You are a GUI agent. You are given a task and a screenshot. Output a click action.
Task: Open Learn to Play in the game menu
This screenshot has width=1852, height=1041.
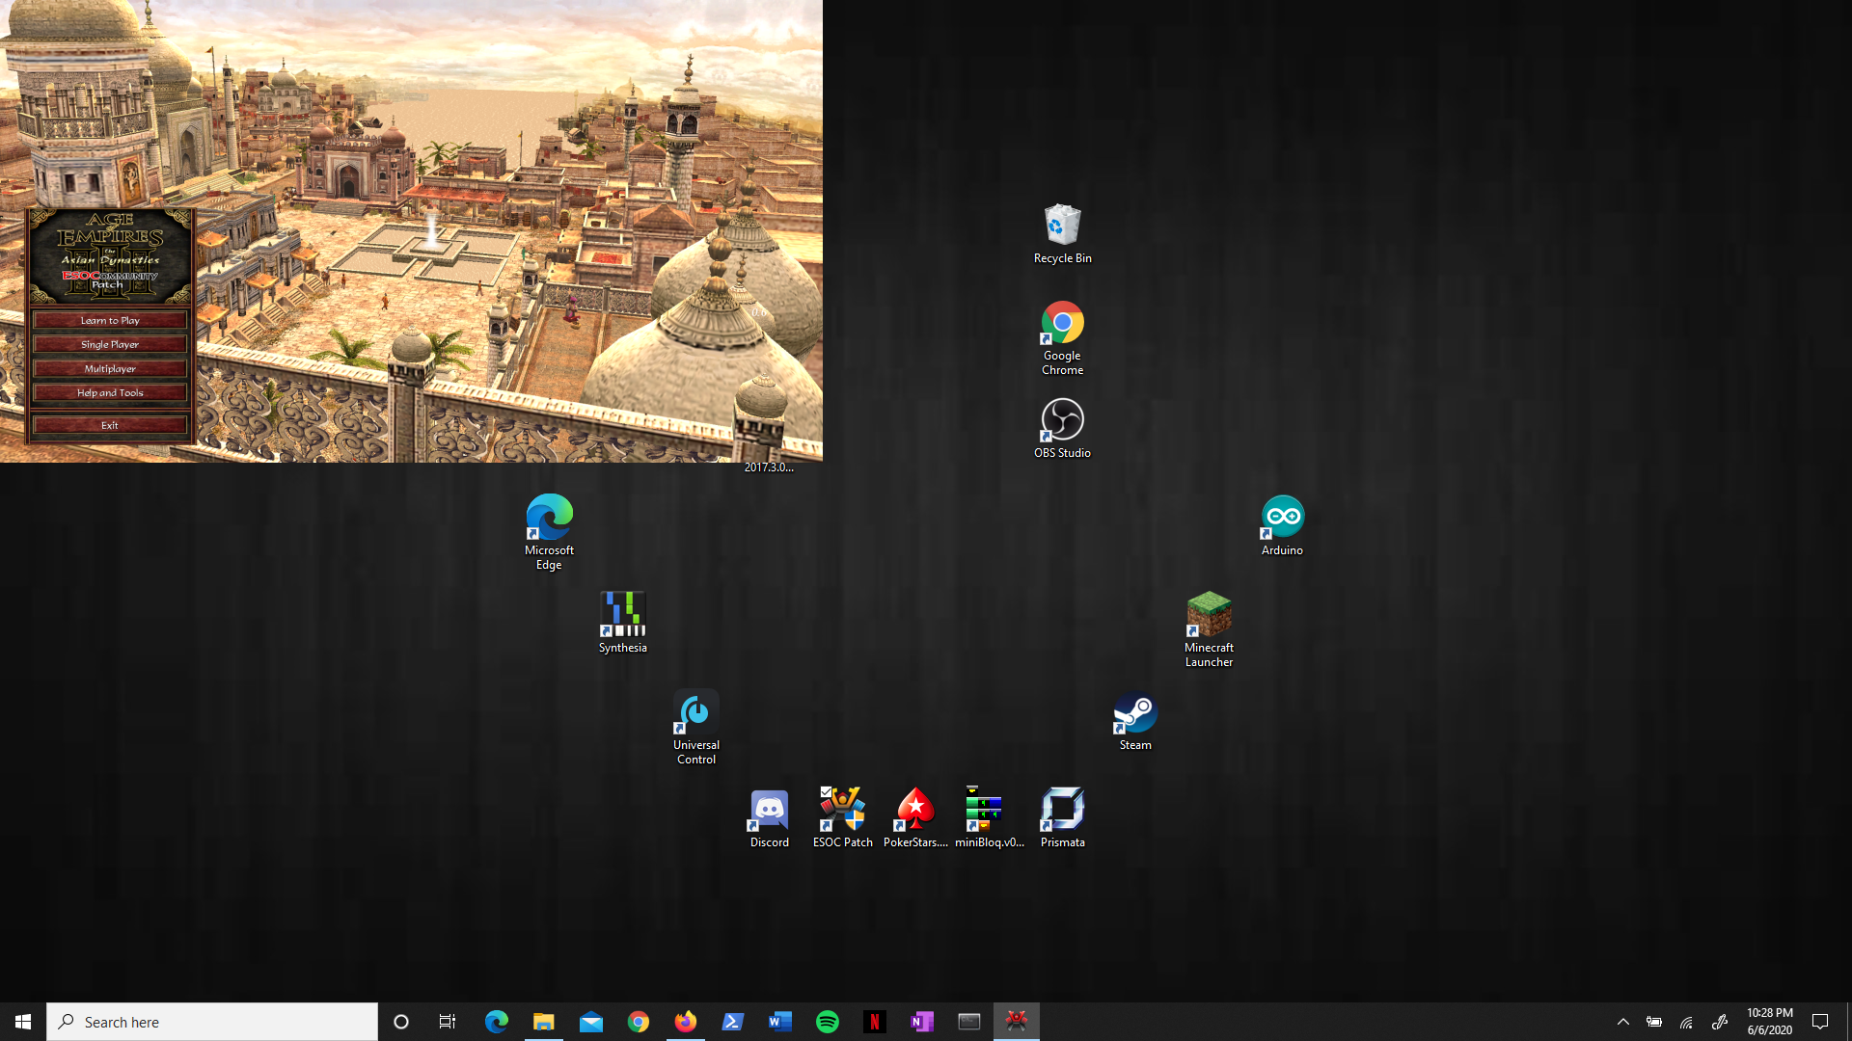pyautogui.click(x=110, y=320)
